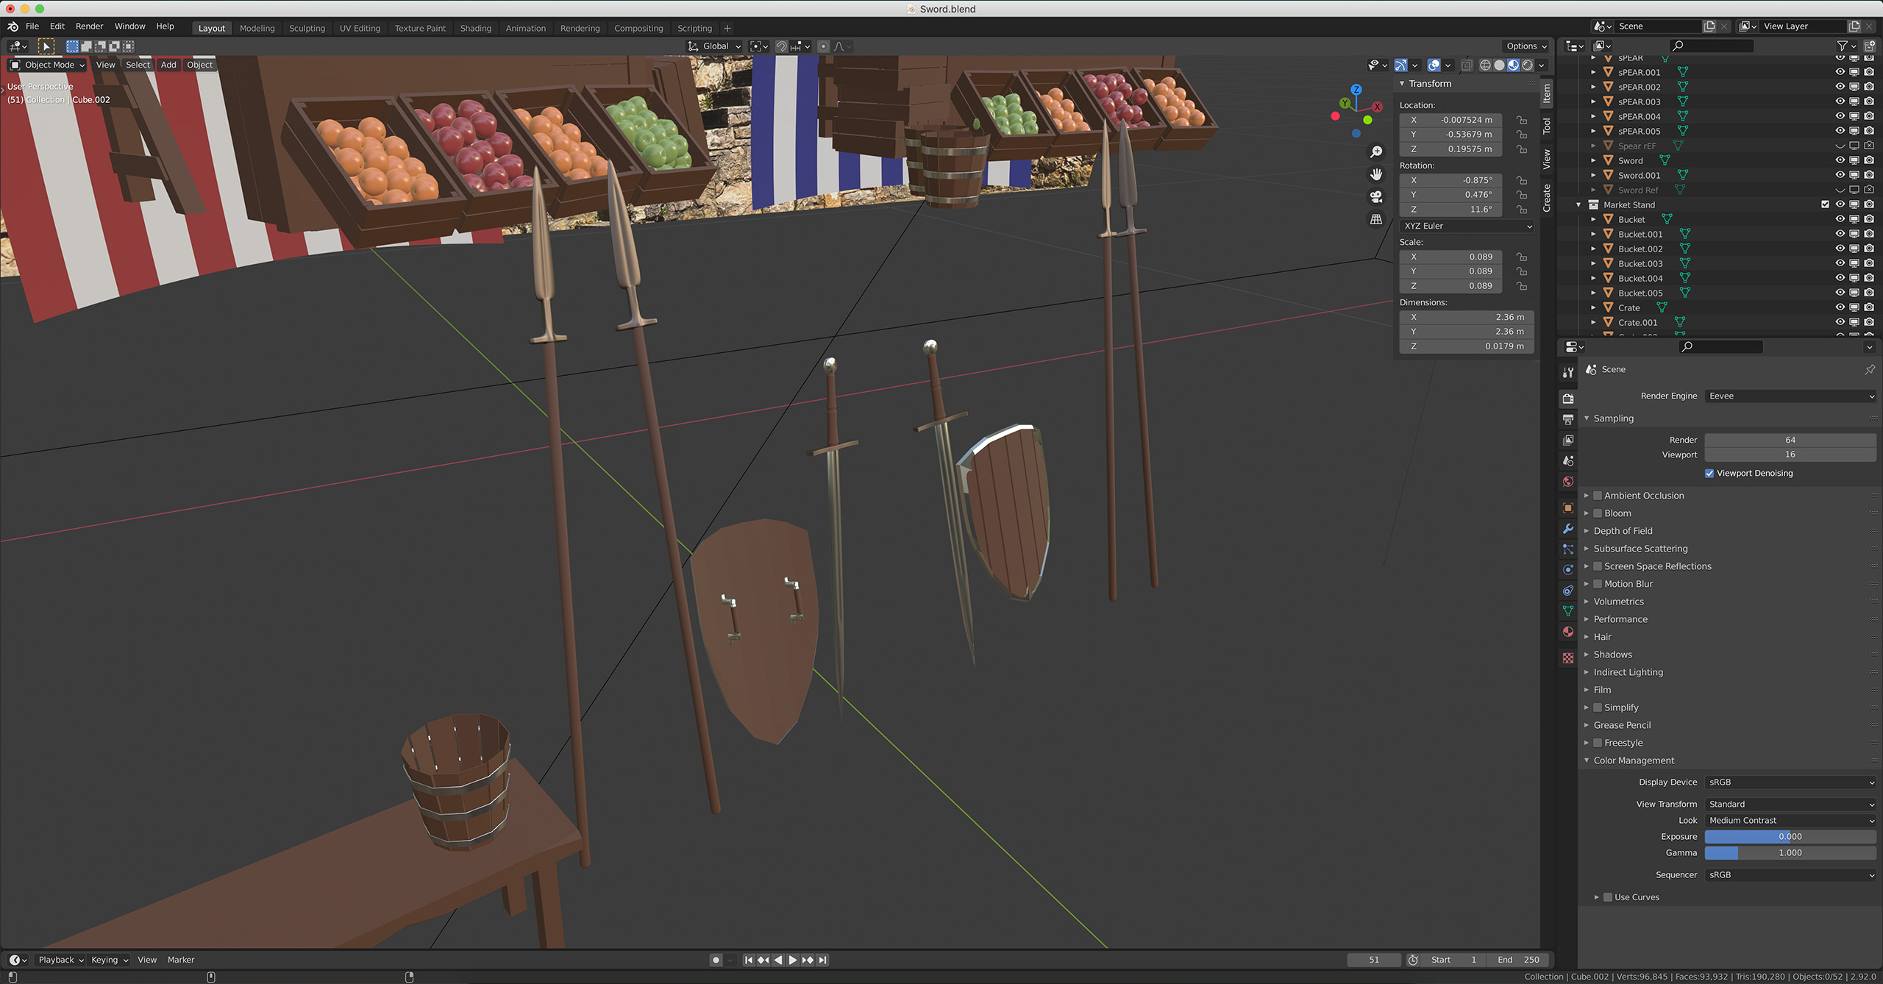Lock the Location X value

[1521, 120]
